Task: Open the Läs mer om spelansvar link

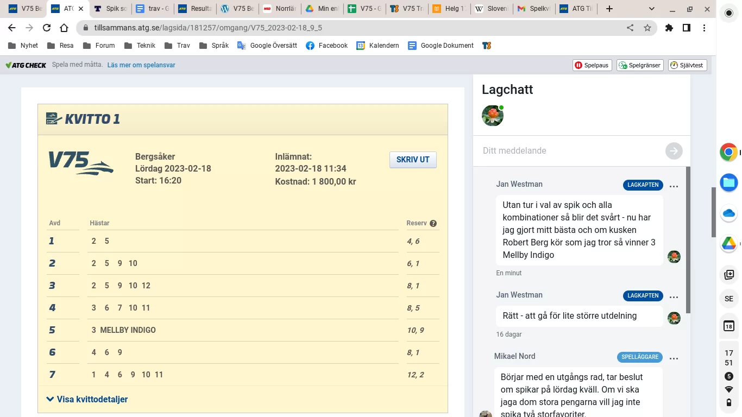Action: coord(141,65)
